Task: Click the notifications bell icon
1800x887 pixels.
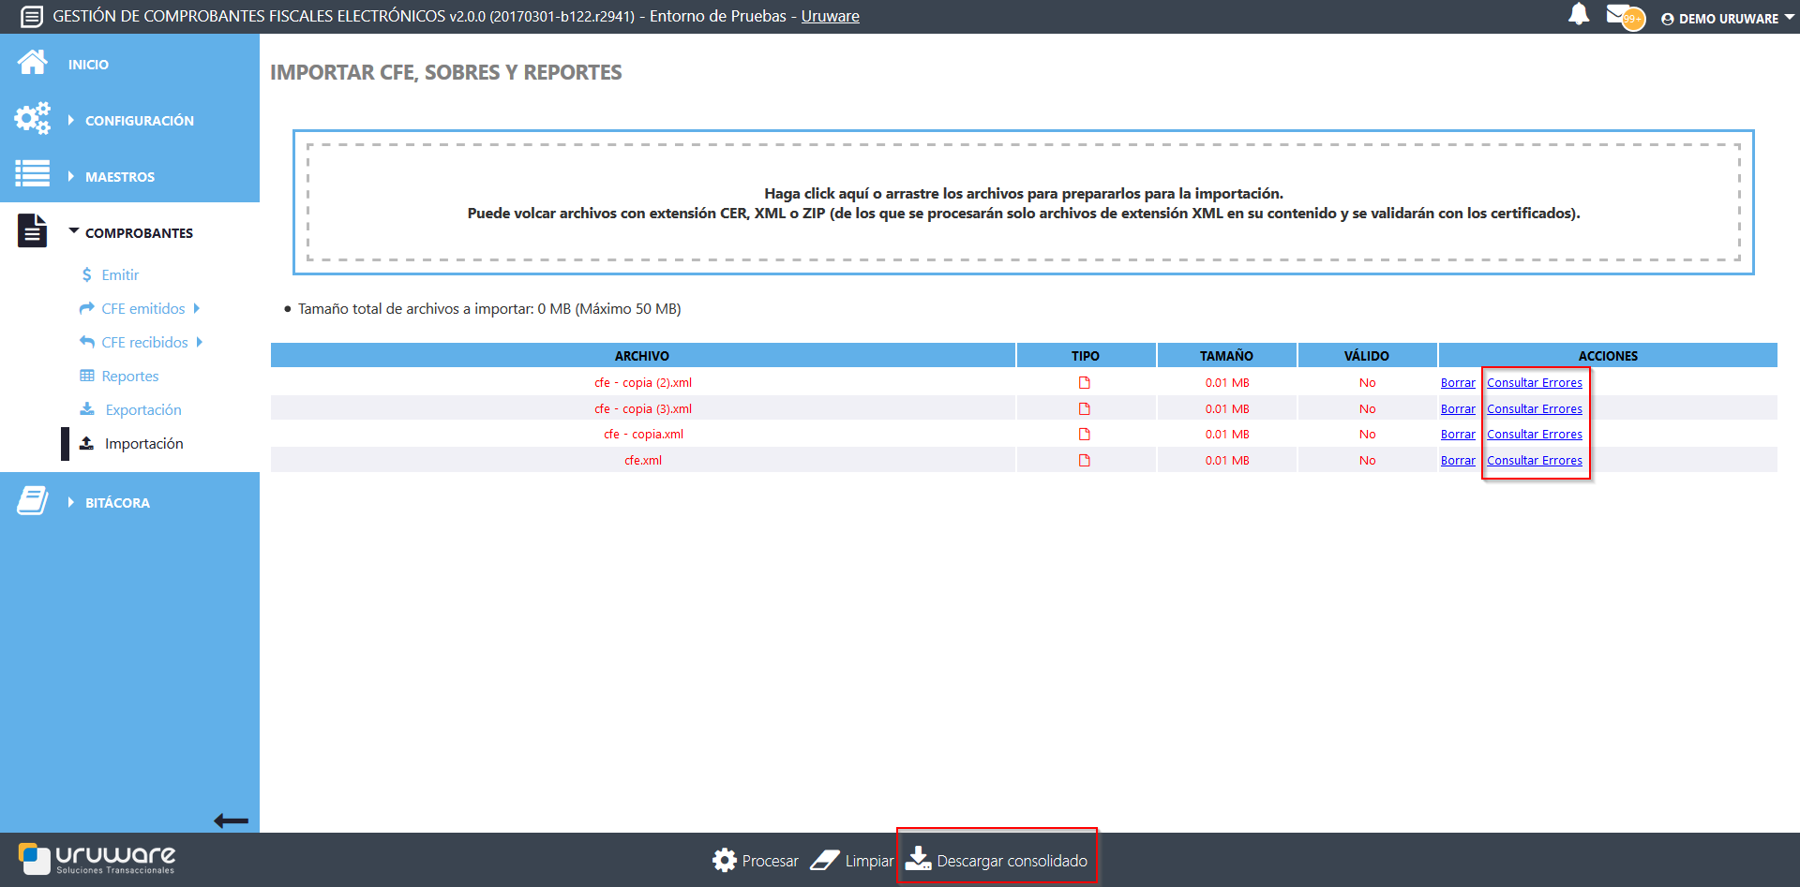Action: pyautogui.click(x=1579, y=15)
